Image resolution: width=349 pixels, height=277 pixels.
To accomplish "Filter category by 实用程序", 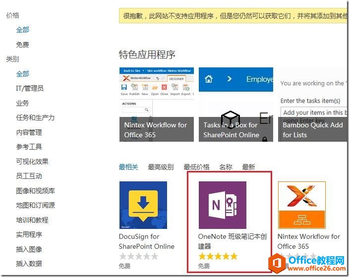I will pyautogui.click(x=29, y=234).
